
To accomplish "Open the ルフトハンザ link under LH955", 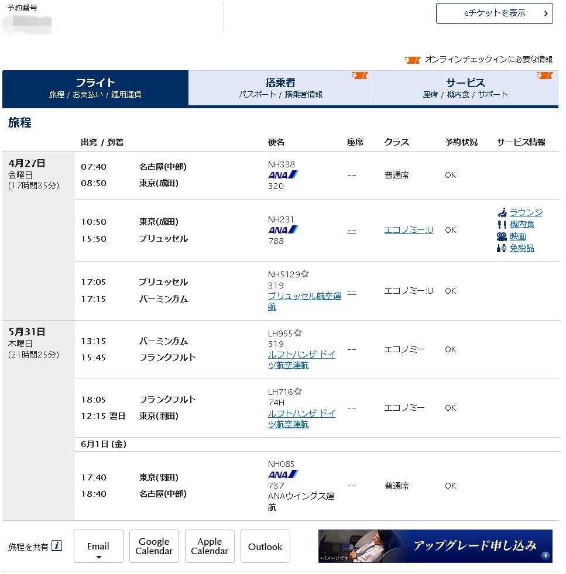I will pyautogui.click(x=301, y=360).
